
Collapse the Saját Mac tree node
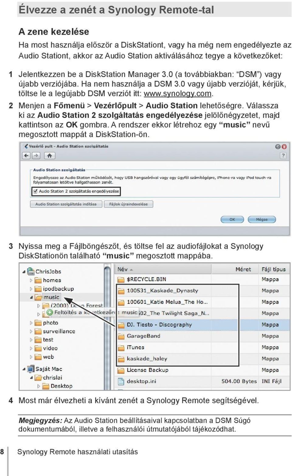[x=24, y=369]
